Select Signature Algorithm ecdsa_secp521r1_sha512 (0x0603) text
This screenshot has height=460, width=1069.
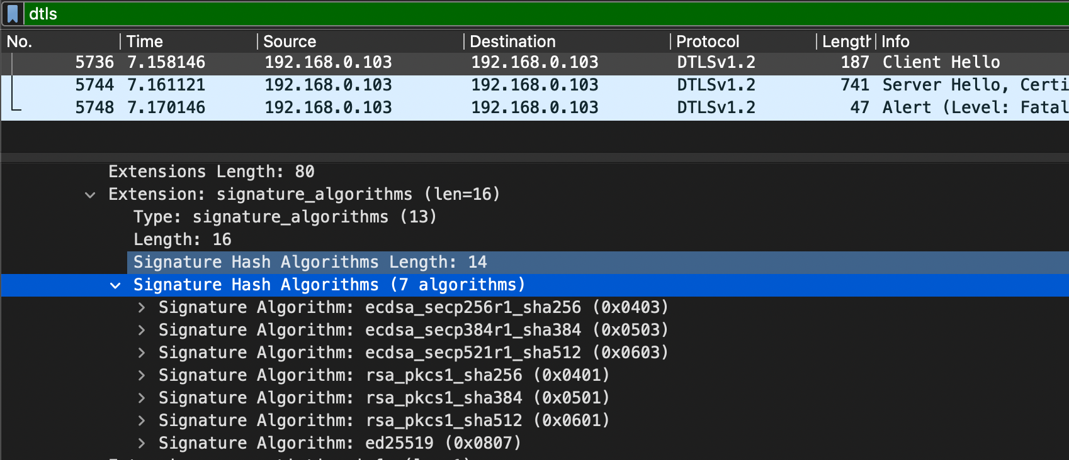point(413,353)
